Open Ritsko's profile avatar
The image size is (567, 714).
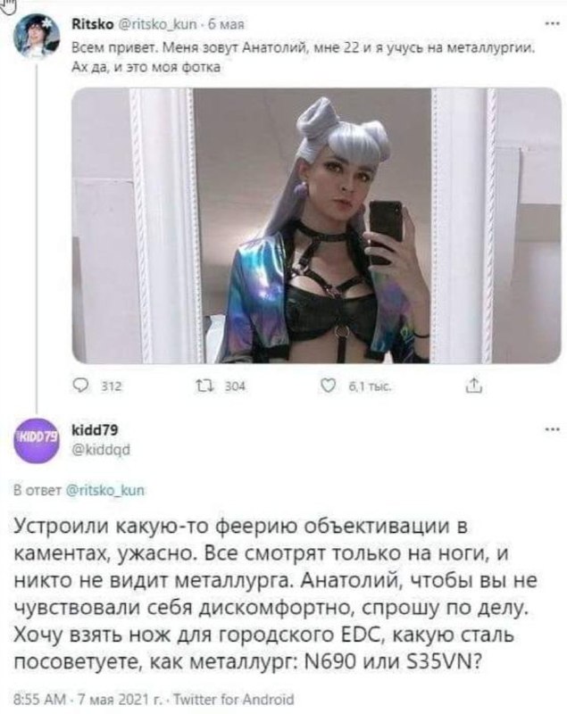[x=37, y=37]
